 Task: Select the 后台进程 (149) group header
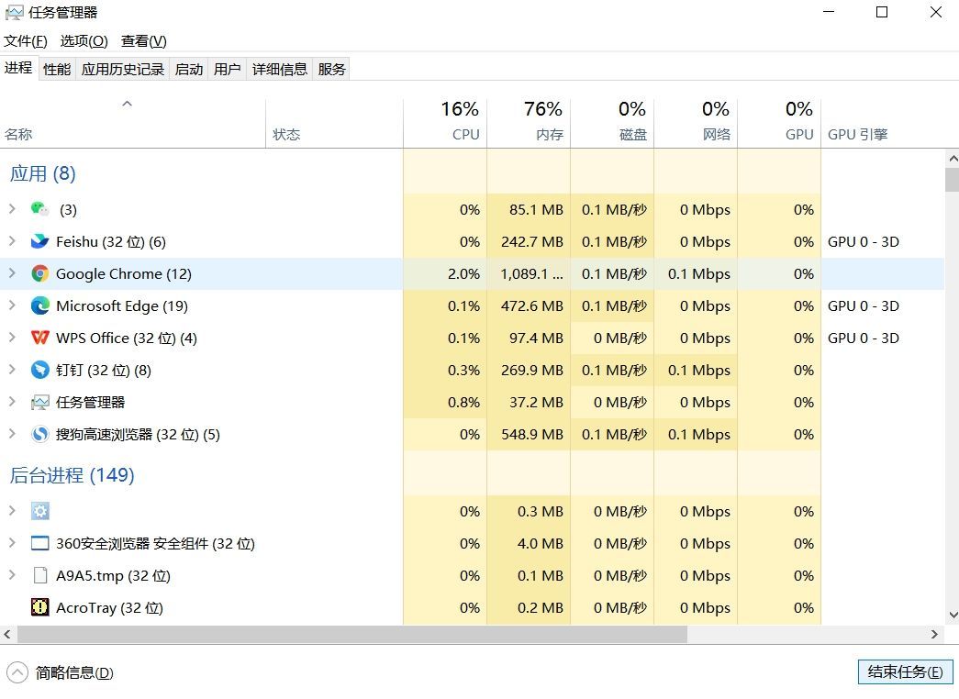click(72, 475)
